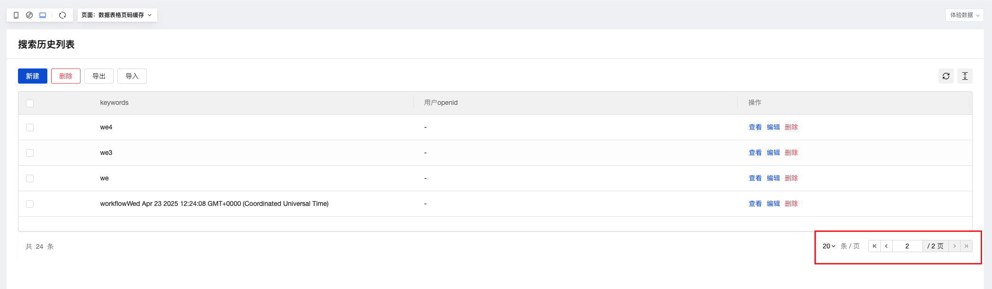
Task: Click the 用户openid column header
Action: [441, 102]
